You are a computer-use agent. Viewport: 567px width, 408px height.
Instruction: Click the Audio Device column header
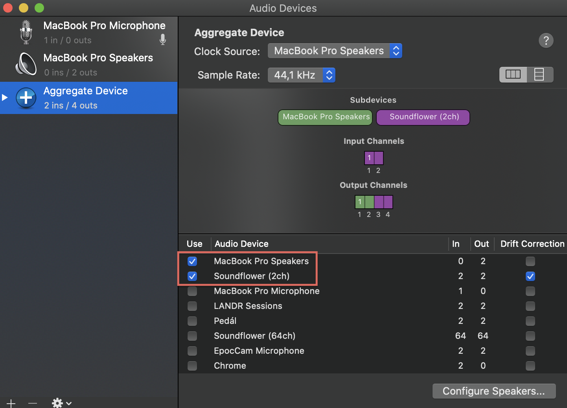pos(241,244)
